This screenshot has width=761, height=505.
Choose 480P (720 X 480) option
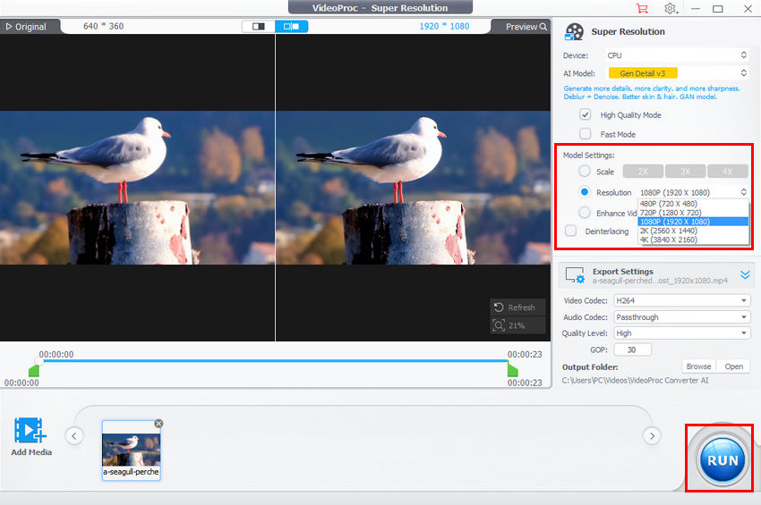coord(693,204)
